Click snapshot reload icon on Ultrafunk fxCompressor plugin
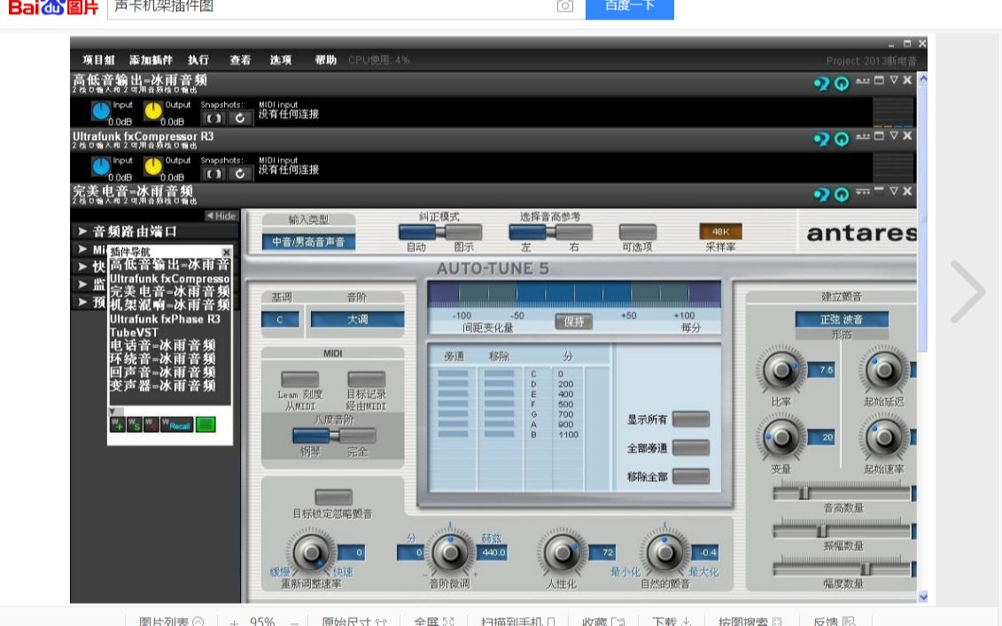 pyautogui.click(x=239, y=174)
